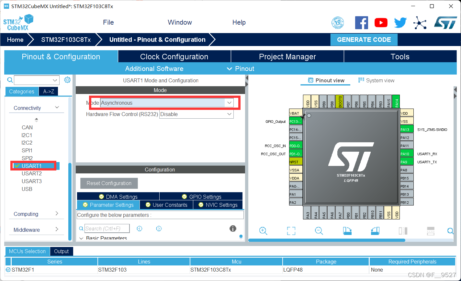Toggle split vertical view icon

pyautogui.click(x=403, y=231)
